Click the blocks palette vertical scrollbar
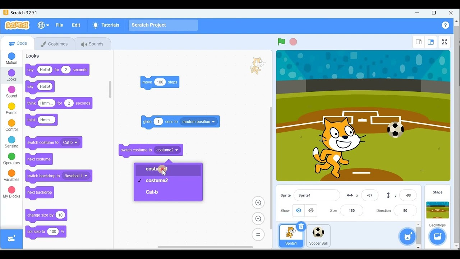Viewport: 460px width, 259px height. point(110,89)
